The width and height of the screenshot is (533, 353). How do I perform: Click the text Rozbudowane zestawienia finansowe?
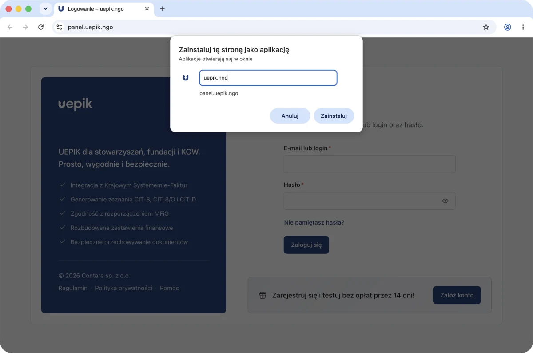coord(122,228)
